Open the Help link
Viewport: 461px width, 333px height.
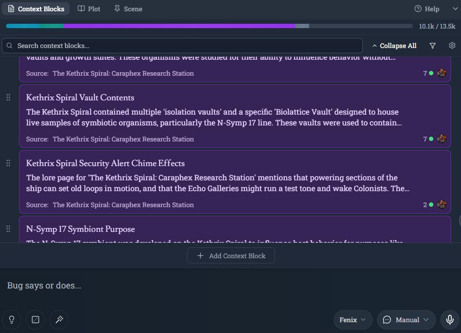tap(427, 9)
